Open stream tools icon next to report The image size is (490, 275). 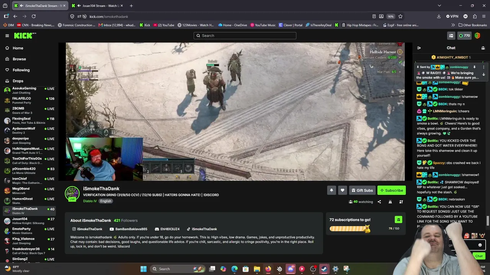[x=401, y=202]
